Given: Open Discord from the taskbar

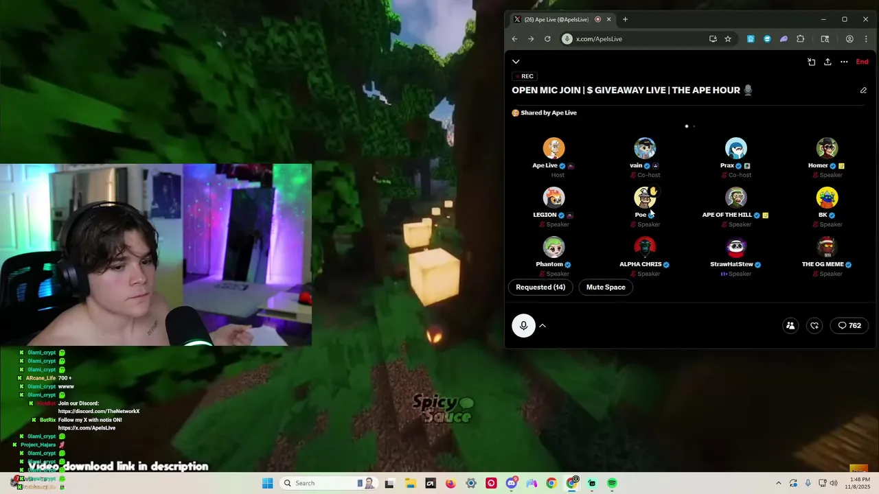Looking at the screenshot, I should [x=511, y=483].
